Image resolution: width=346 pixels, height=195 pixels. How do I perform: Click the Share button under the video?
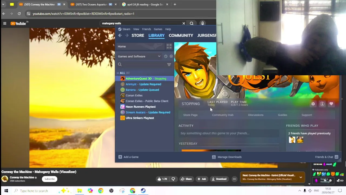click(x=186, y=179)
